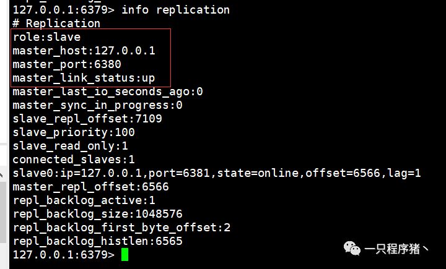The height and width of the screenshot is (269, 446).
Task: Click the 'master_repl_offset:6566' line
Action: click(x=90, y=187)
